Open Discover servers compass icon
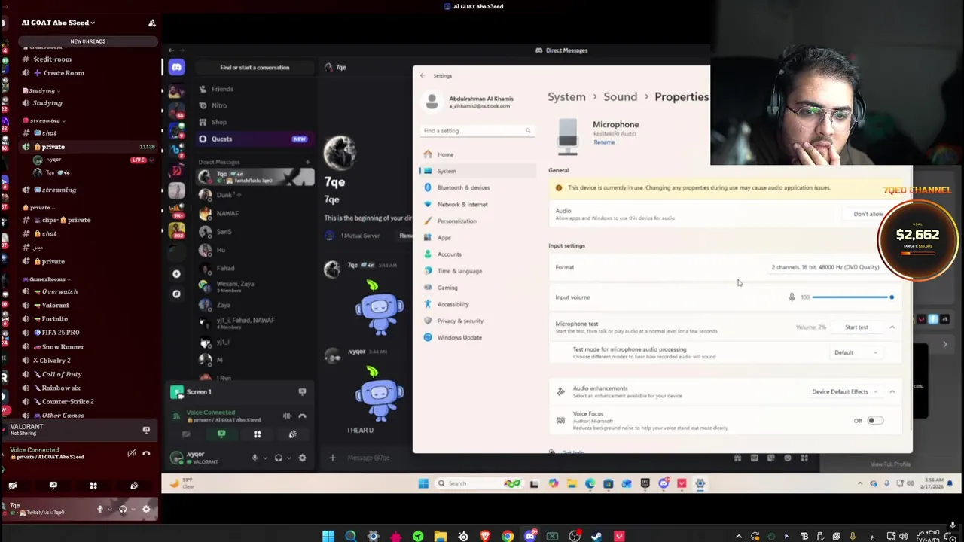Screen dimensions: 964x542 [x=176, y=294]
